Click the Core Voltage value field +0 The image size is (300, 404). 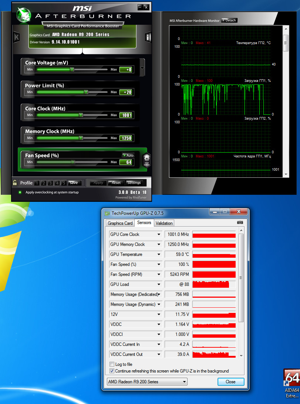coord(126,69)
